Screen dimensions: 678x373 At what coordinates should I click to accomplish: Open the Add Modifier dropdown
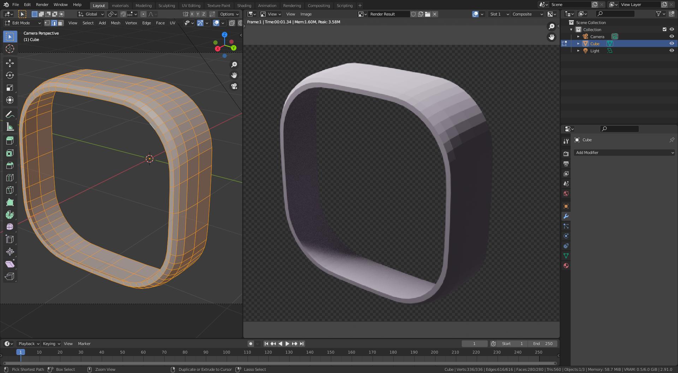coord(624,153)
